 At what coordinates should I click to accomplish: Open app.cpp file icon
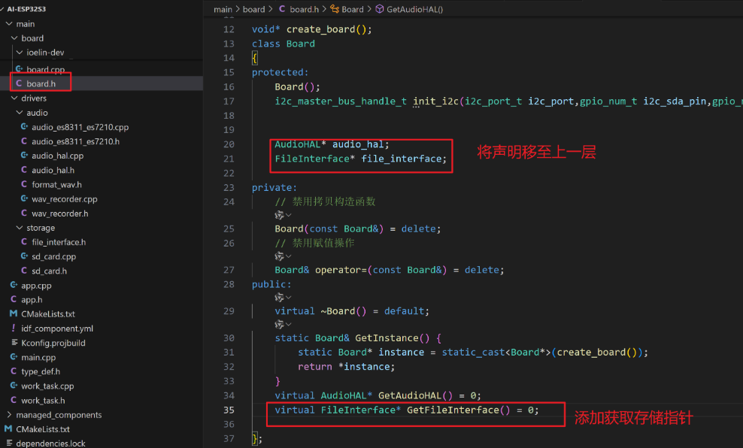(14, 285)
